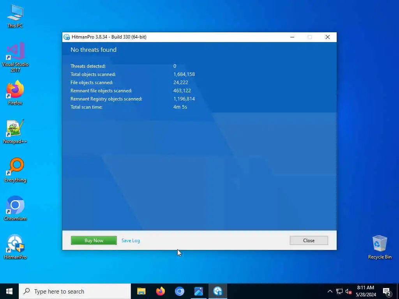Open the Photos app taskbar icon
The height and width of the screenshot is (299, 399).
(198, 291)
